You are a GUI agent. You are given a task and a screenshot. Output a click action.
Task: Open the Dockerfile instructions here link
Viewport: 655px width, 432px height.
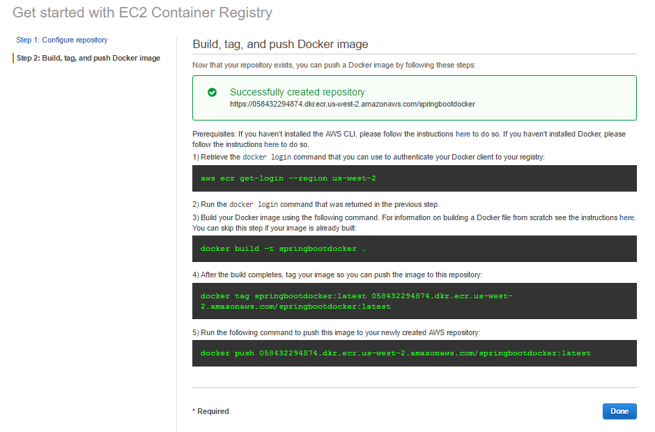(626, 217)
